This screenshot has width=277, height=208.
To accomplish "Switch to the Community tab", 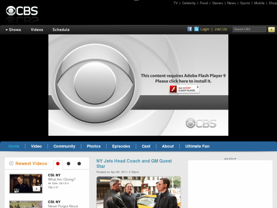I will 64,146.
